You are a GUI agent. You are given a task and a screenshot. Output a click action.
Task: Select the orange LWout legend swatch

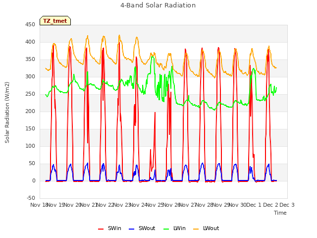(x=196, y=229)
